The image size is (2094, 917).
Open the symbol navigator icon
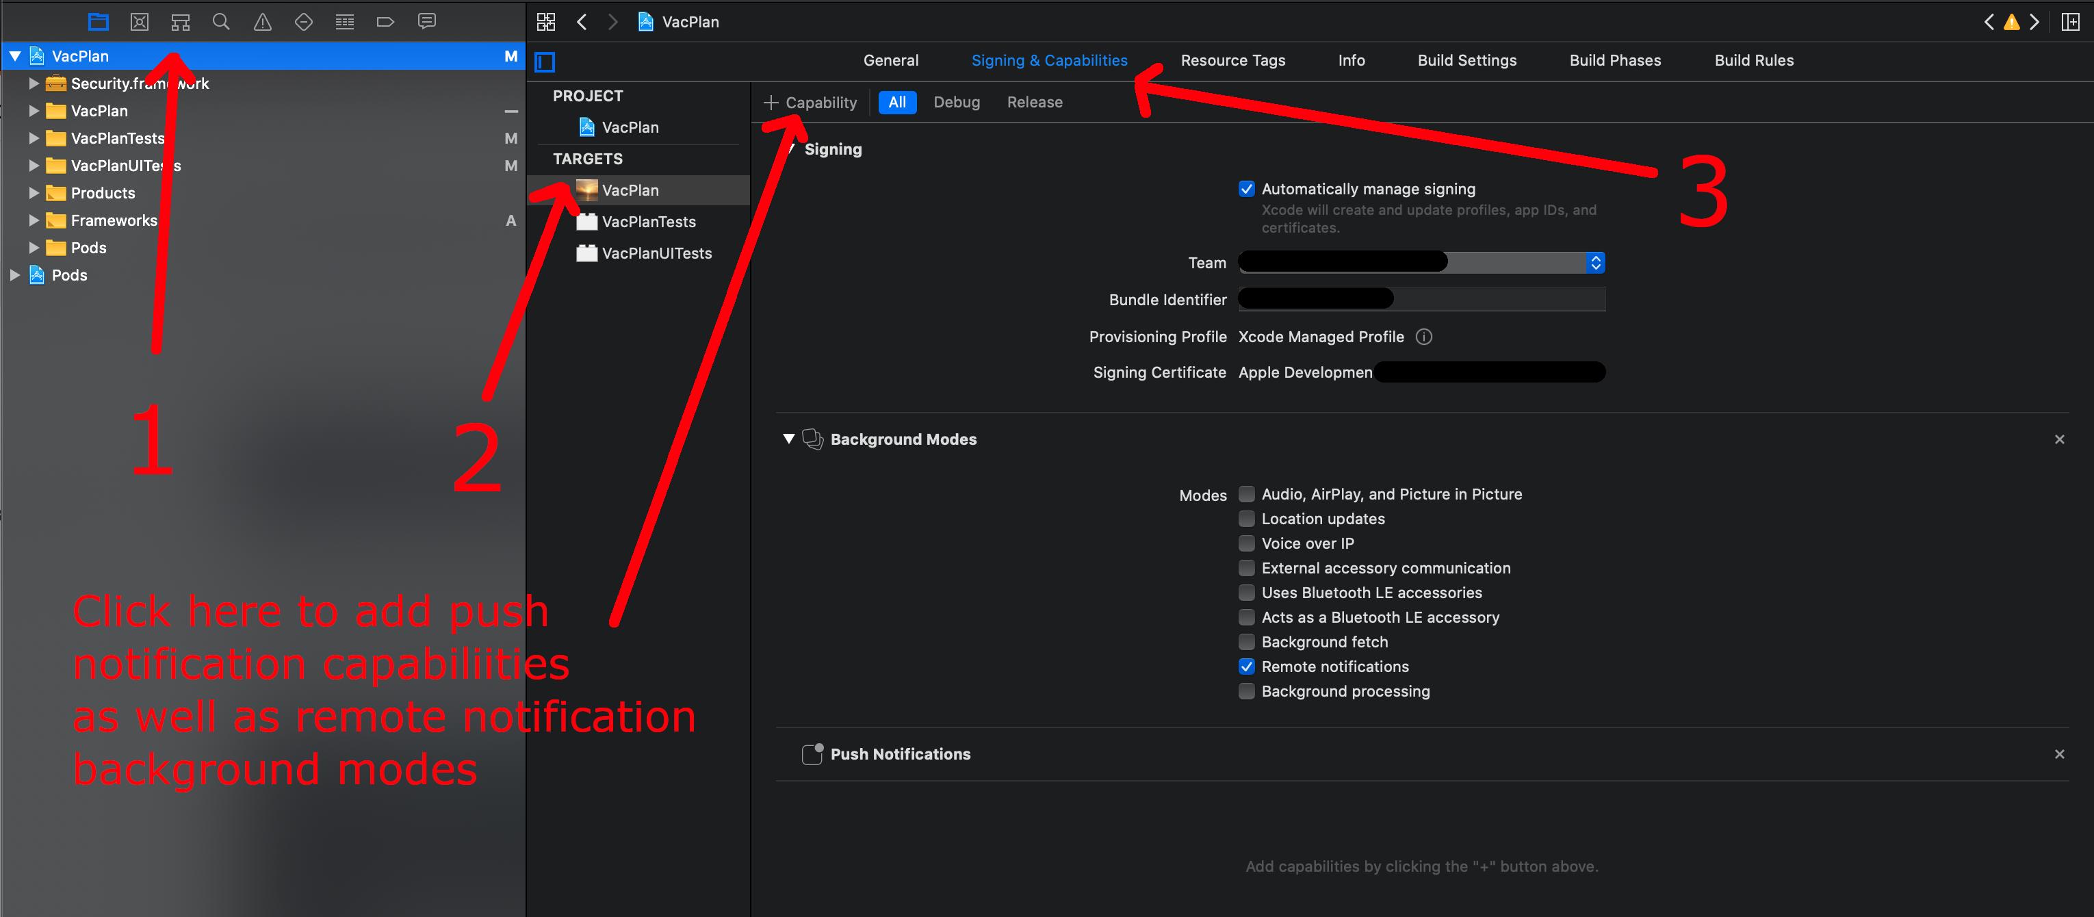[x=181, y=22]
